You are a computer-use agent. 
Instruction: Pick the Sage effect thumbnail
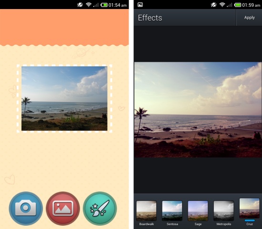pyautogui.click(x=198, y=210)
